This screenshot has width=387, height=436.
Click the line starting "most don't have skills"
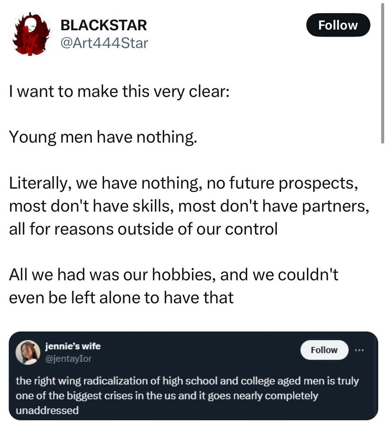point(189,206)
